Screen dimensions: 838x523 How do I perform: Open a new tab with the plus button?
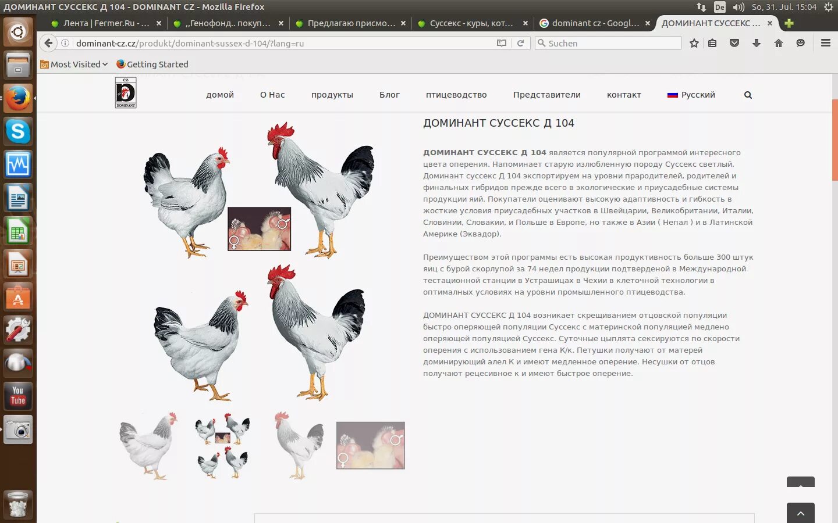click(789, 23)
